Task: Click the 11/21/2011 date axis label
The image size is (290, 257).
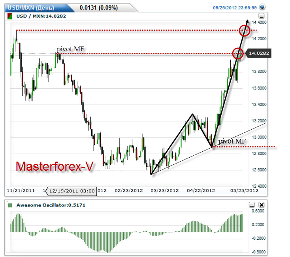Action: (x=21, y=191)
